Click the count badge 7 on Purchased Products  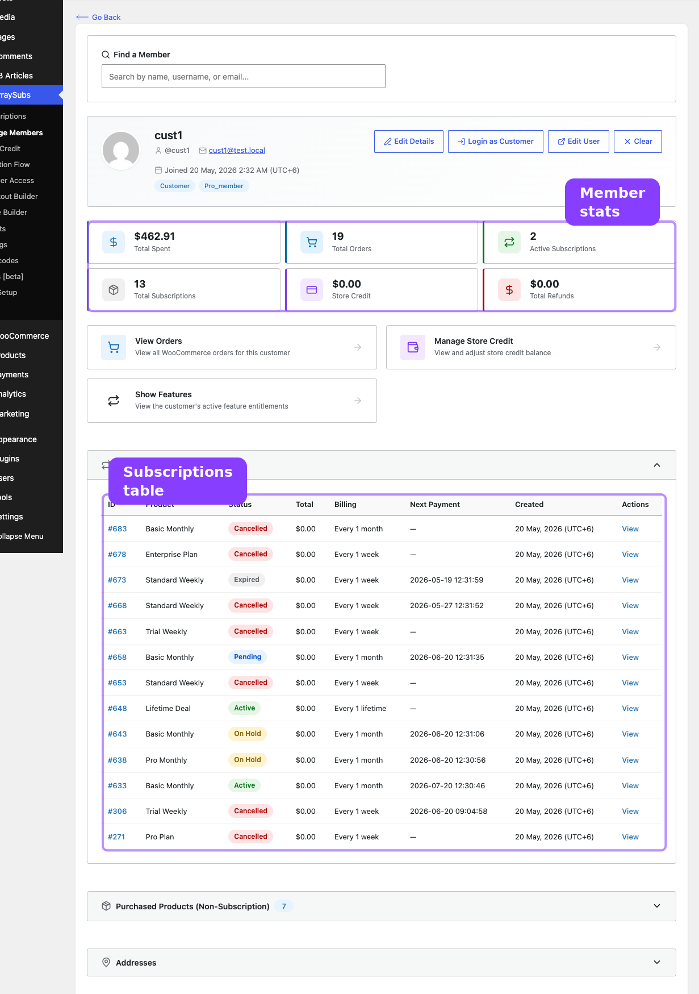[x=284, y=906]
